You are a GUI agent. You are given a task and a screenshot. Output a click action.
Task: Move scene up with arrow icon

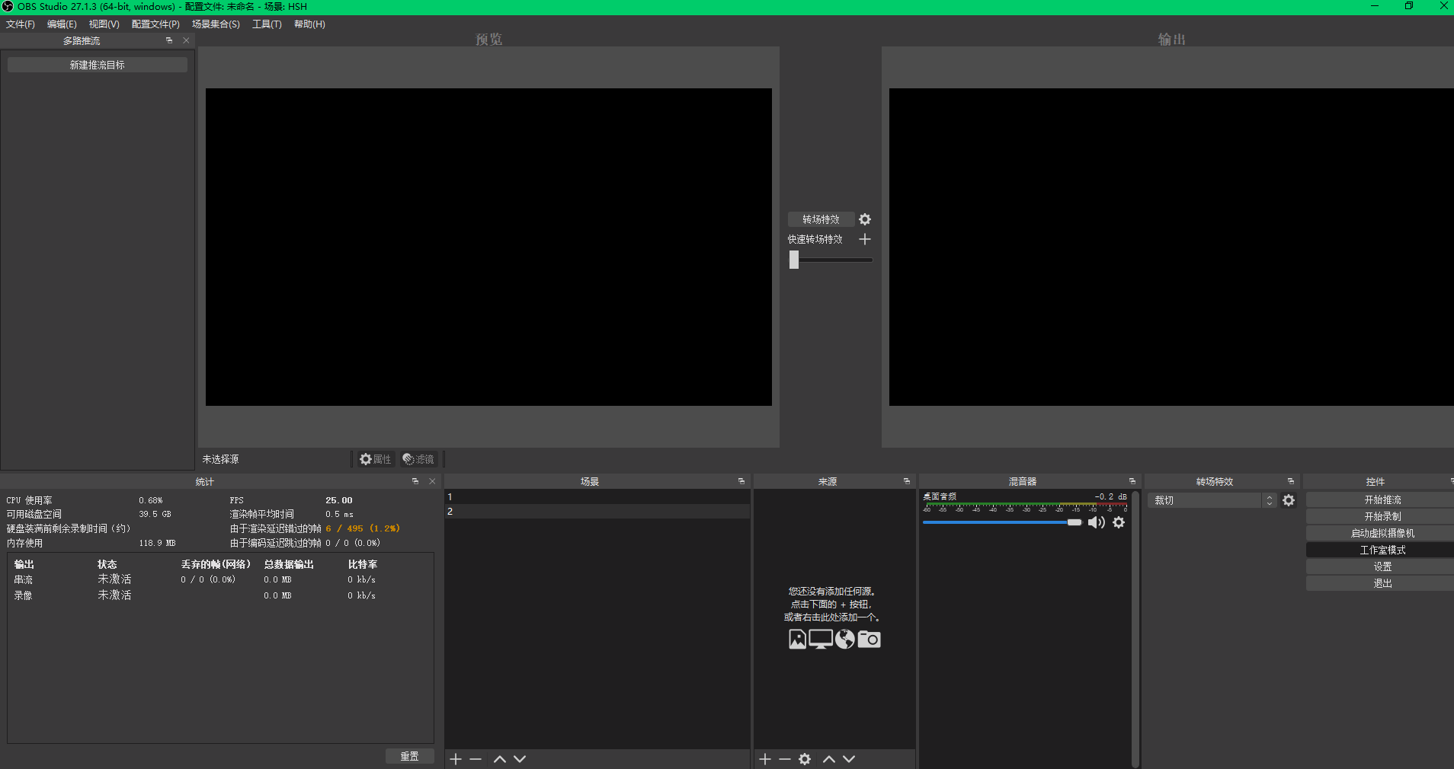(x=500, y=759)
